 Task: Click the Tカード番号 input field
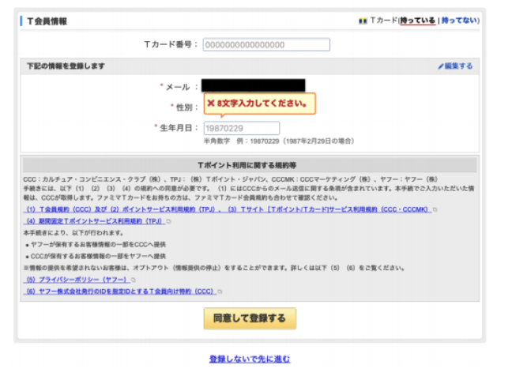click(x=266, y=45)
